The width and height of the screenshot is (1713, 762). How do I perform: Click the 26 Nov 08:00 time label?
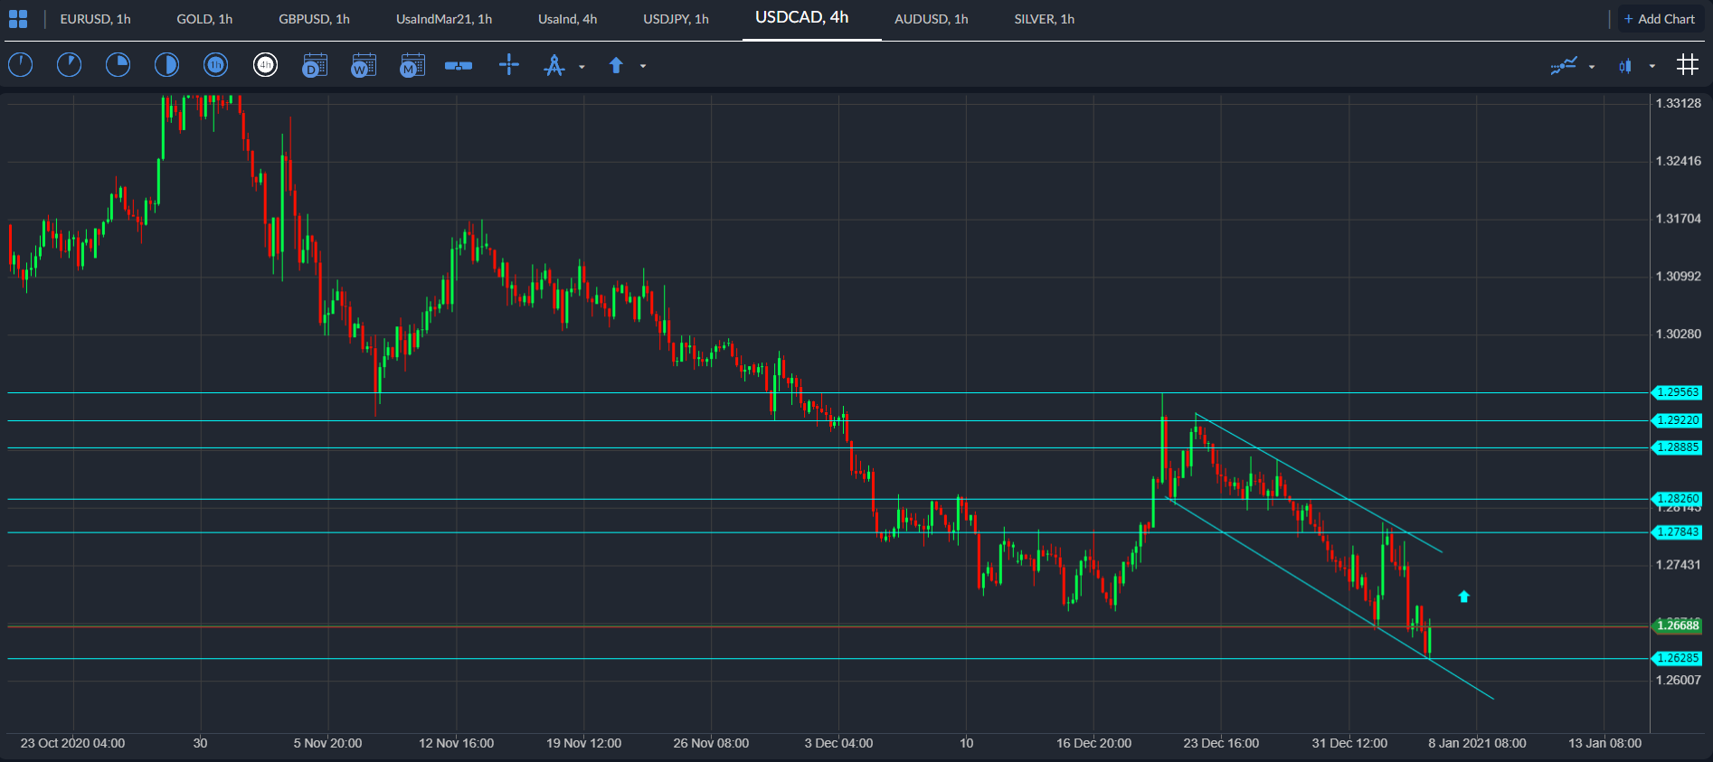711,743
